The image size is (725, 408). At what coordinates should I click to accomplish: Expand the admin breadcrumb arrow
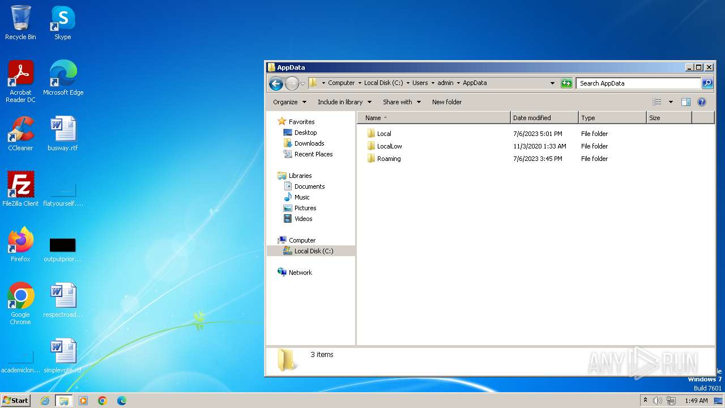[458, 83]
